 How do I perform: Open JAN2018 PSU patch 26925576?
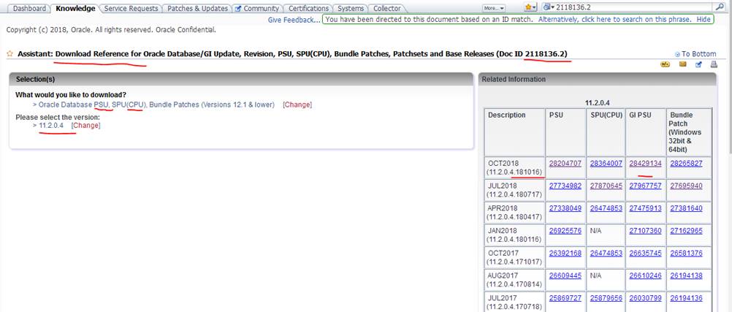pyautogui.click(x=565, y=231)
